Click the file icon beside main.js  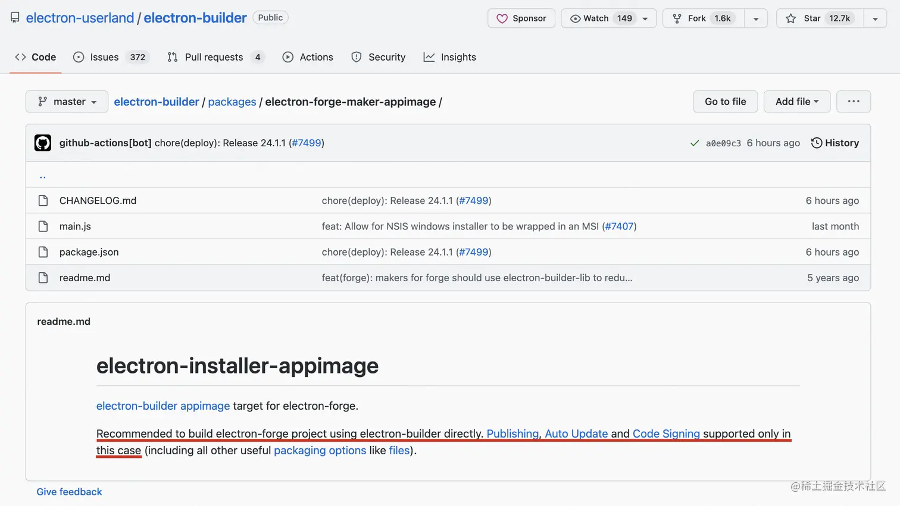click(x=43, y=226)
